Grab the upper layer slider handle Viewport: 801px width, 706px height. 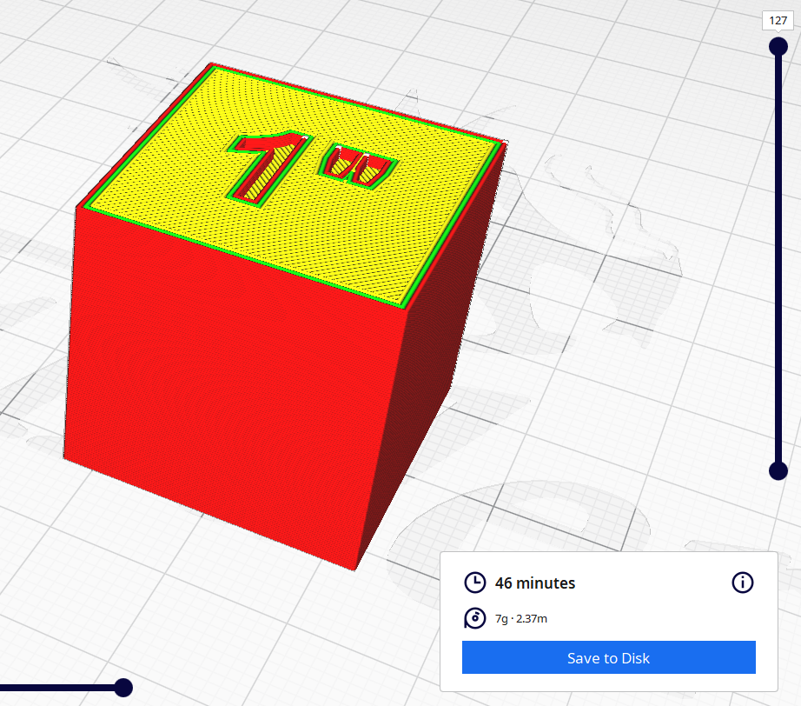(x=778, y=47)
